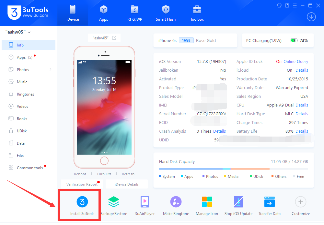Image resolution: width=324 pixels, height=225 pixels.
Task: Open Files in the sidebar
Action: pyautogui.click(x=29, y=155)
